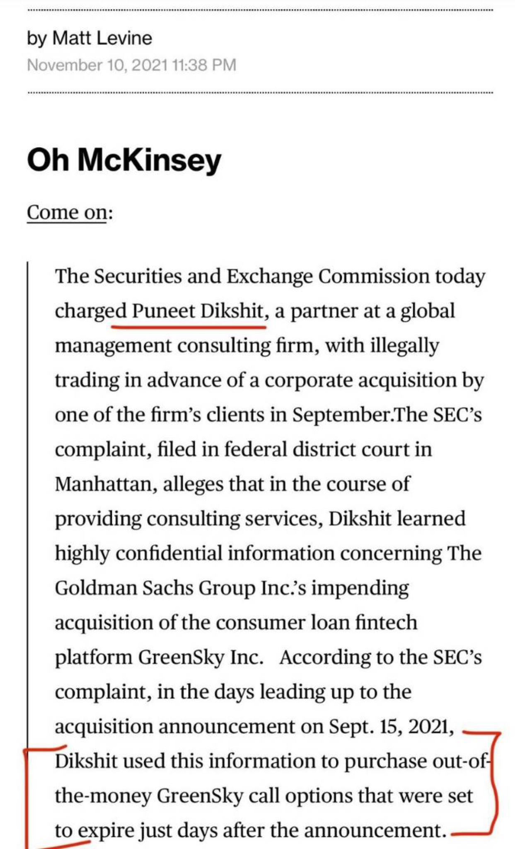Click the author name Matt Levine
Viewport: 515px width, 849px height.
102,38
